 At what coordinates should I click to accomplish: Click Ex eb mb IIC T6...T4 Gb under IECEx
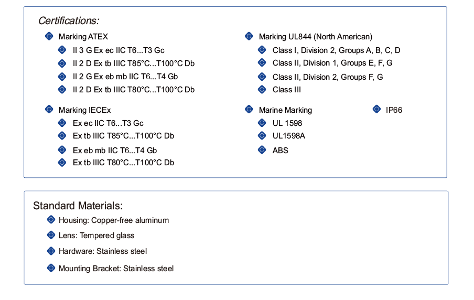115,151
